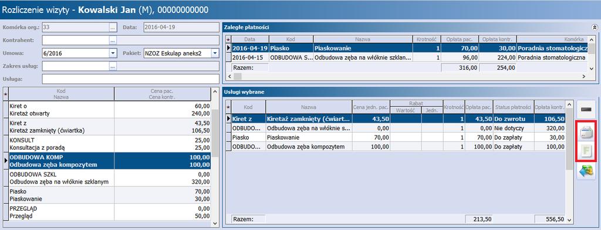Click the Rabat Wartość column header
Image resolution: width=601 pixels, height=230 pixels.
click(x=406, y=110)
